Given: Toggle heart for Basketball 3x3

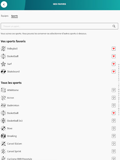Looking at the screenshot, I should tap(114, 121).
